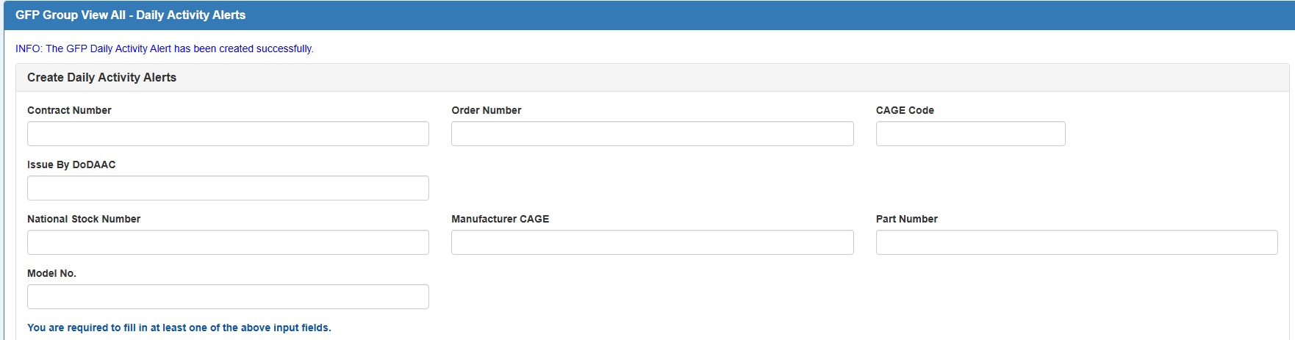Click the Create Daily Activity Alerts heading
1295x340 pixels.
coord(101,77)
